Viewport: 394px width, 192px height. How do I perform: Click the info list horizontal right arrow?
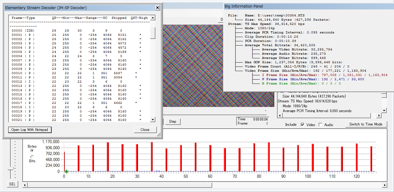pos(379,116)
